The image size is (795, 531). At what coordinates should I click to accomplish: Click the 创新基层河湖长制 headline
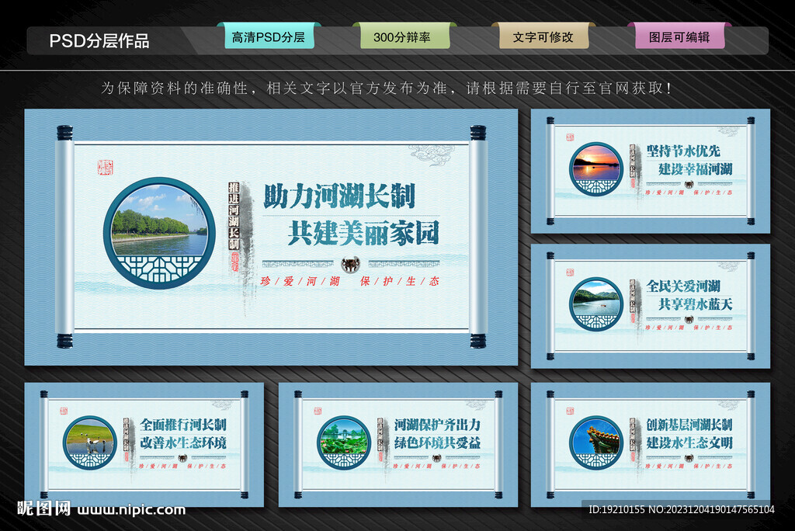689,425
